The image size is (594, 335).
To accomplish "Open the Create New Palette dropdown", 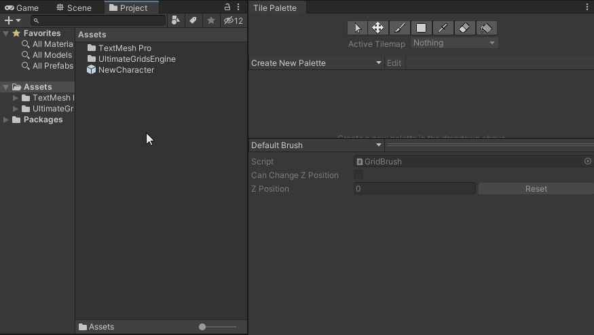I will 316,63.
